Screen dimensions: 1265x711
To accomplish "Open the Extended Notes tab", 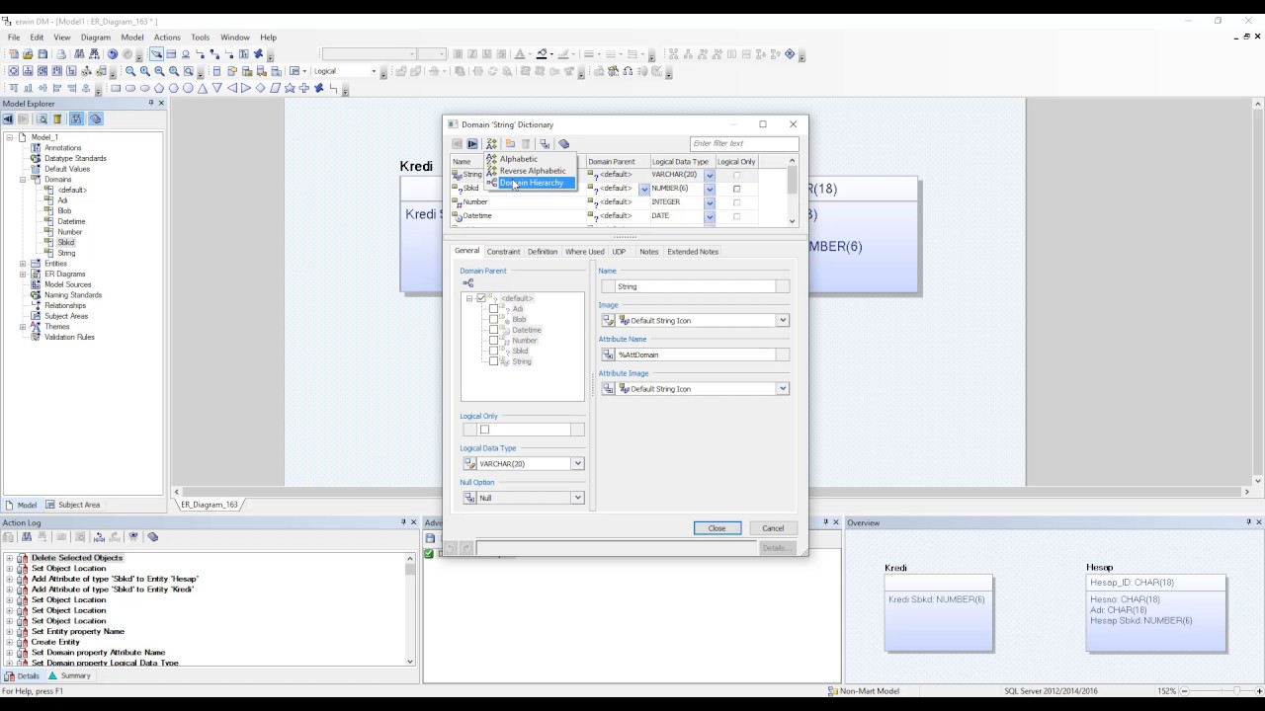I will tap(693, 252).
